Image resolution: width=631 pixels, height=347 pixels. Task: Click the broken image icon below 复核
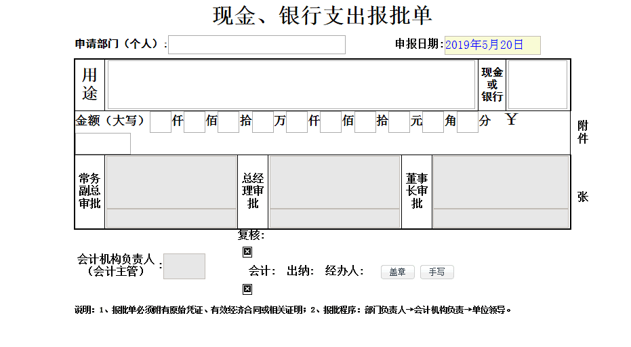tap(247, 252)
